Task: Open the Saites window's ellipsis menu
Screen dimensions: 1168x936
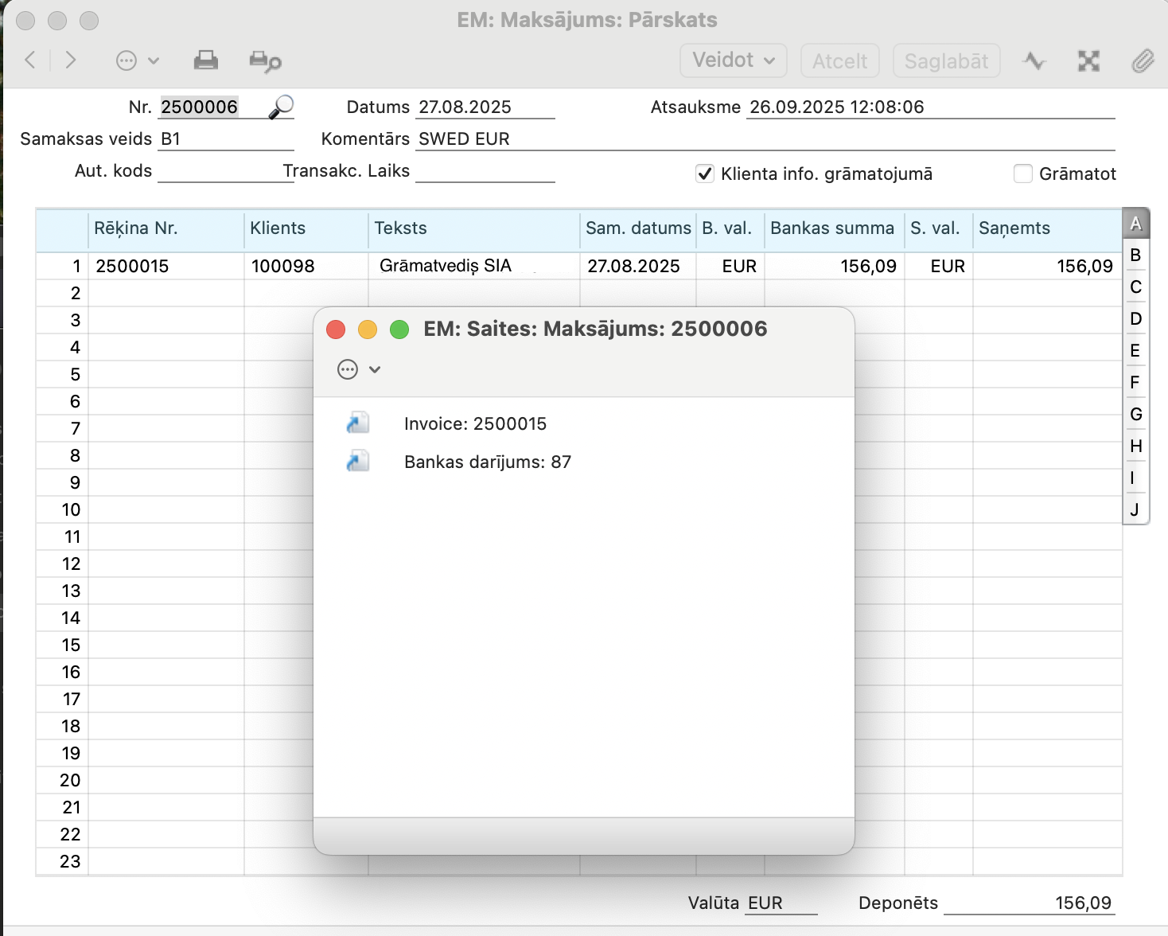Action: [359, 369]
